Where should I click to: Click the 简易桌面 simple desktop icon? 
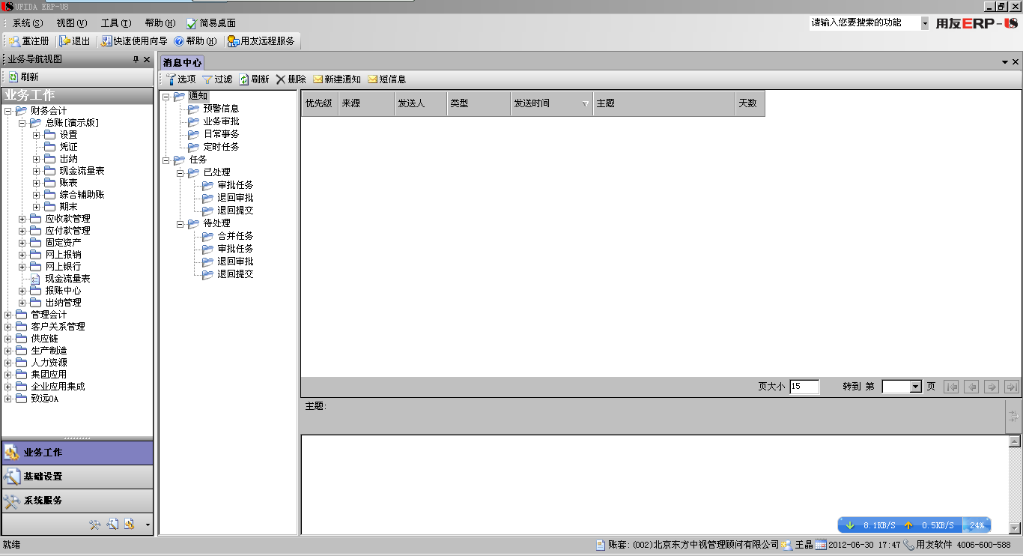pyautogui.click(x=191, y=23)
